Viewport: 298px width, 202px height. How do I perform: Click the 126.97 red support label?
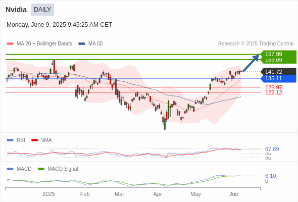click(274, 87)
